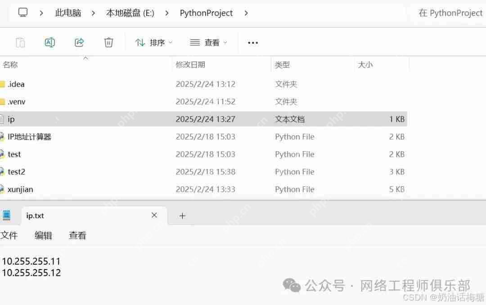Screen dimensions: 486x305
Task: Go to 本地磁盘 (E:) in the breadcrumb
Action: tap(130, 13)
